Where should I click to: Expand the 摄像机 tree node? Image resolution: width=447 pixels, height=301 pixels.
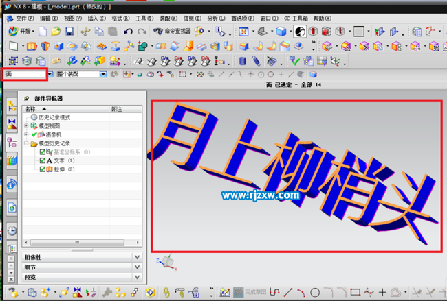pos(26,134)
